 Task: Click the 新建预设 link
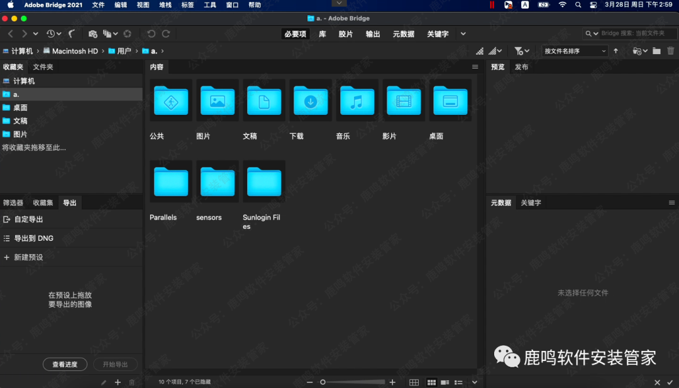[x=29, y=257]
